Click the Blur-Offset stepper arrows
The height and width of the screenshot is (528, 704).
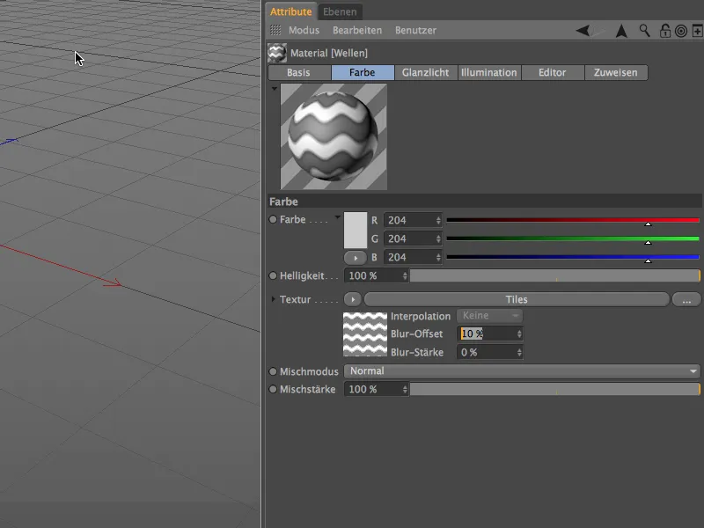(519, 334)
